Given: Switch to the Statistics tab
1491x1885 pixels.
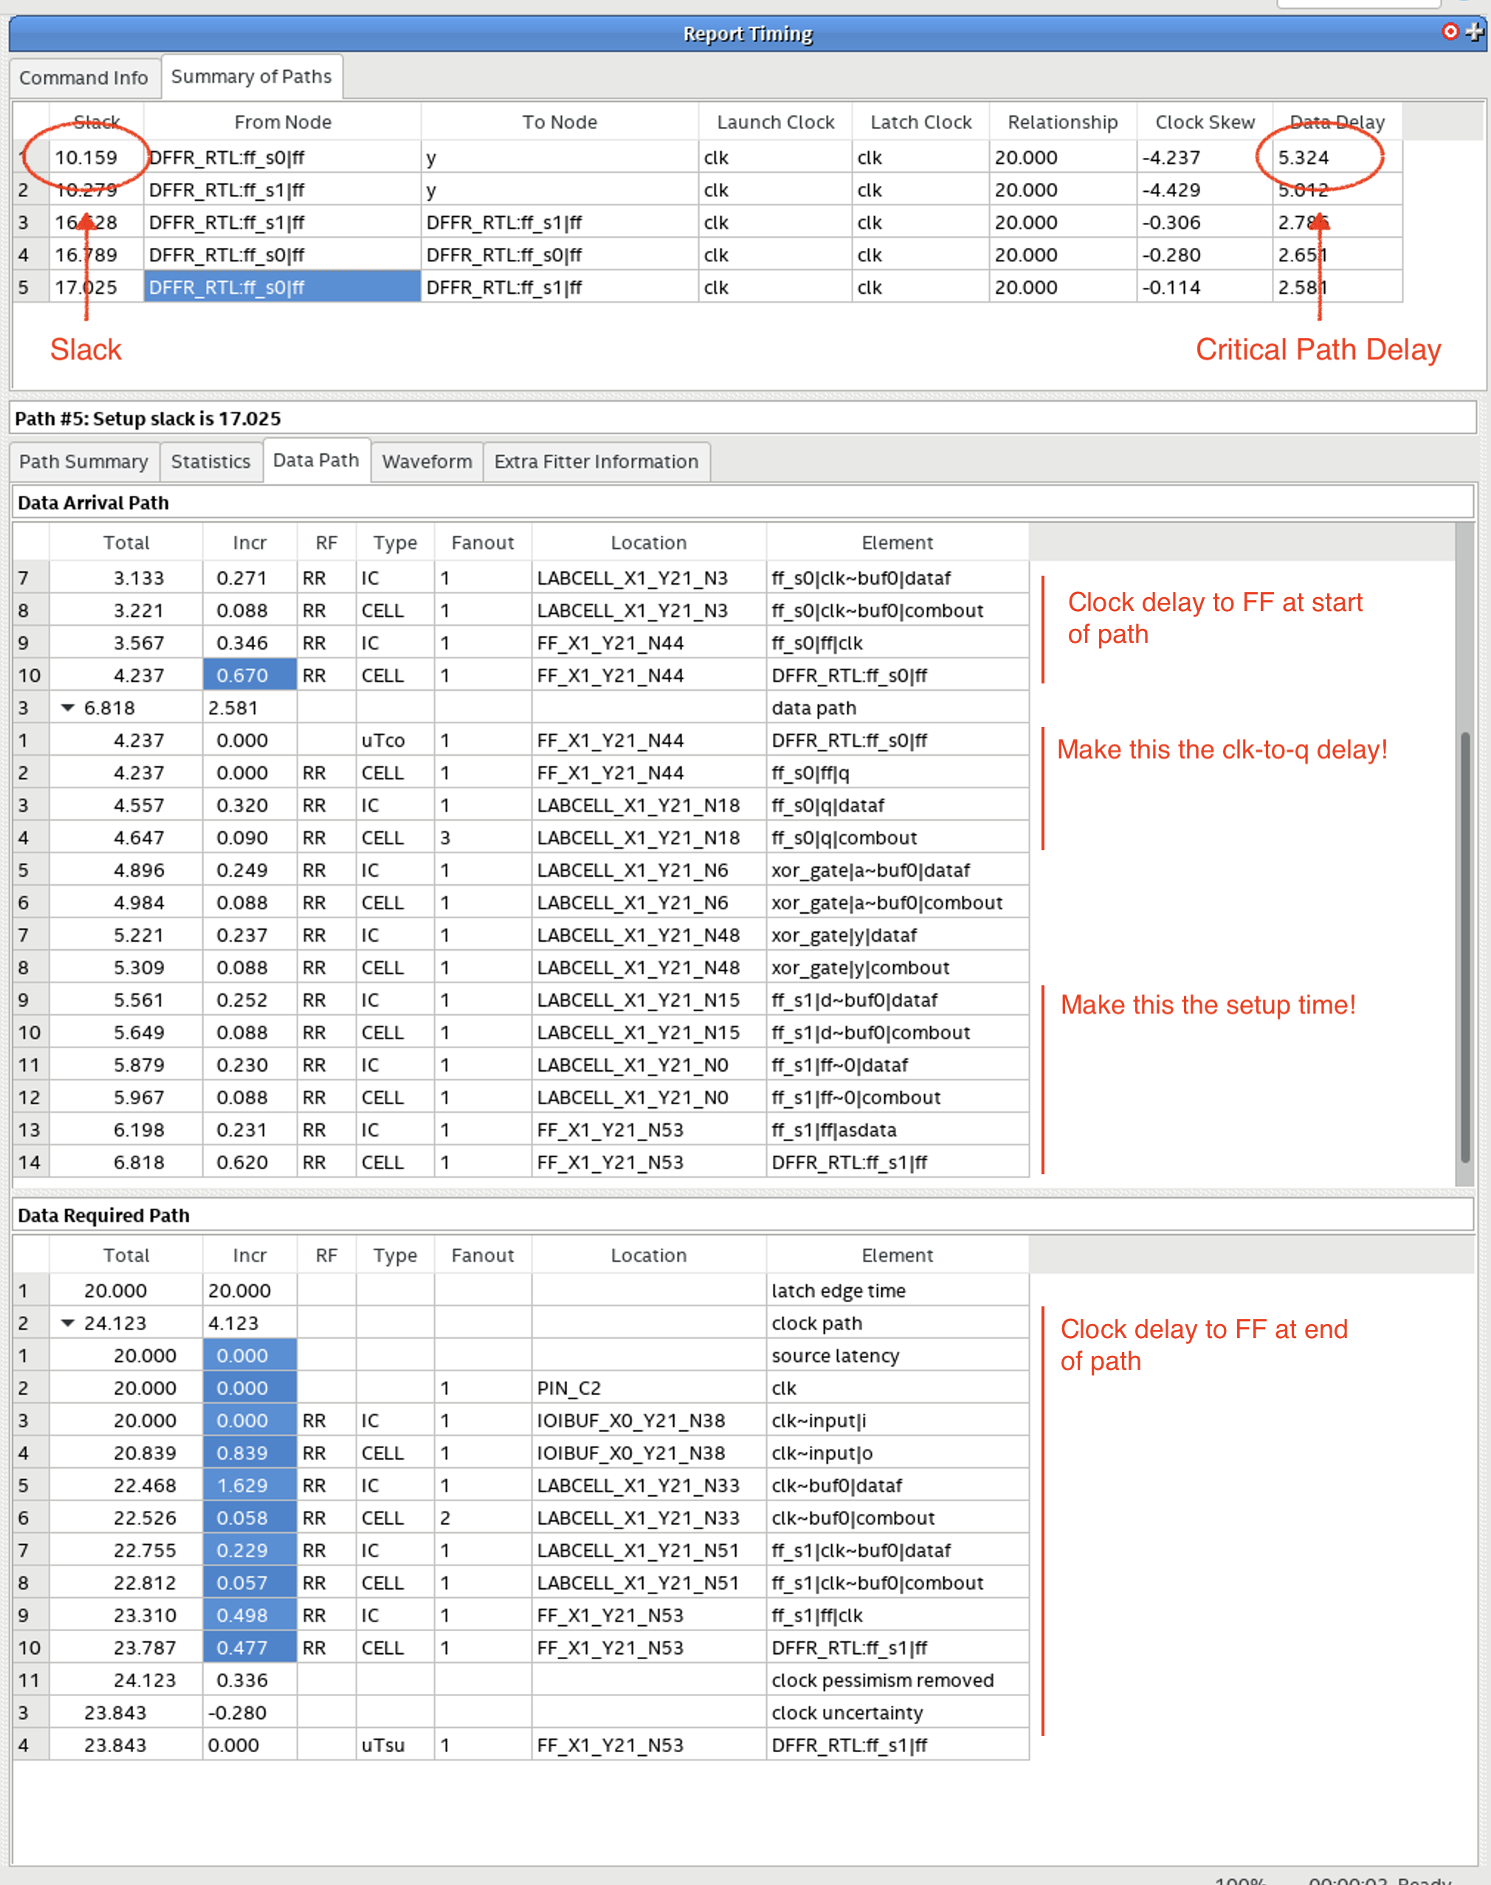Looking at the screenshot, I should 210,461.
